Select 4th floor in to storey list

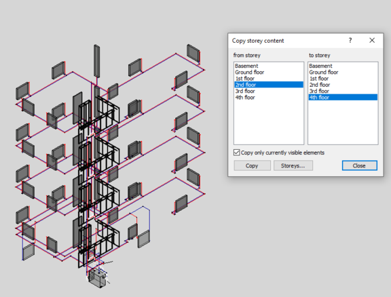(343, 98)
